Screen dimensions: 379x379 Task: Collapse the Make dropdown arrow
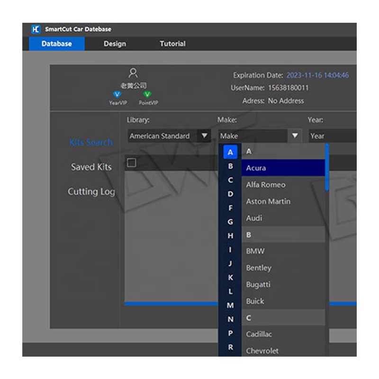[295, 136]
